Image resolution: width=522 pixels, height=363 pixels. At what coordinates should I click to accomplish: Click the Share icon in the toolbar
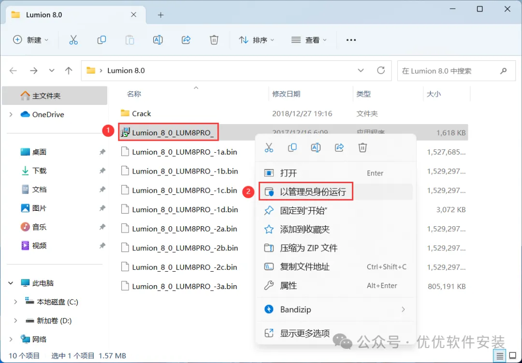[186, 40]
